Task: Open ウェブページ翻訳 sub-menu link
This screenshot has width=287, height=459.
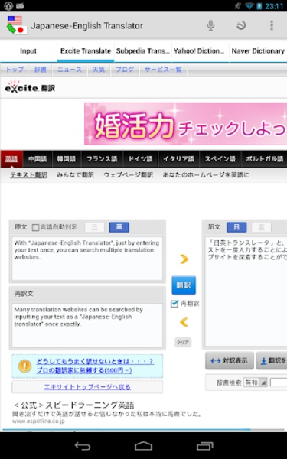Action: (x=129, y=175)
